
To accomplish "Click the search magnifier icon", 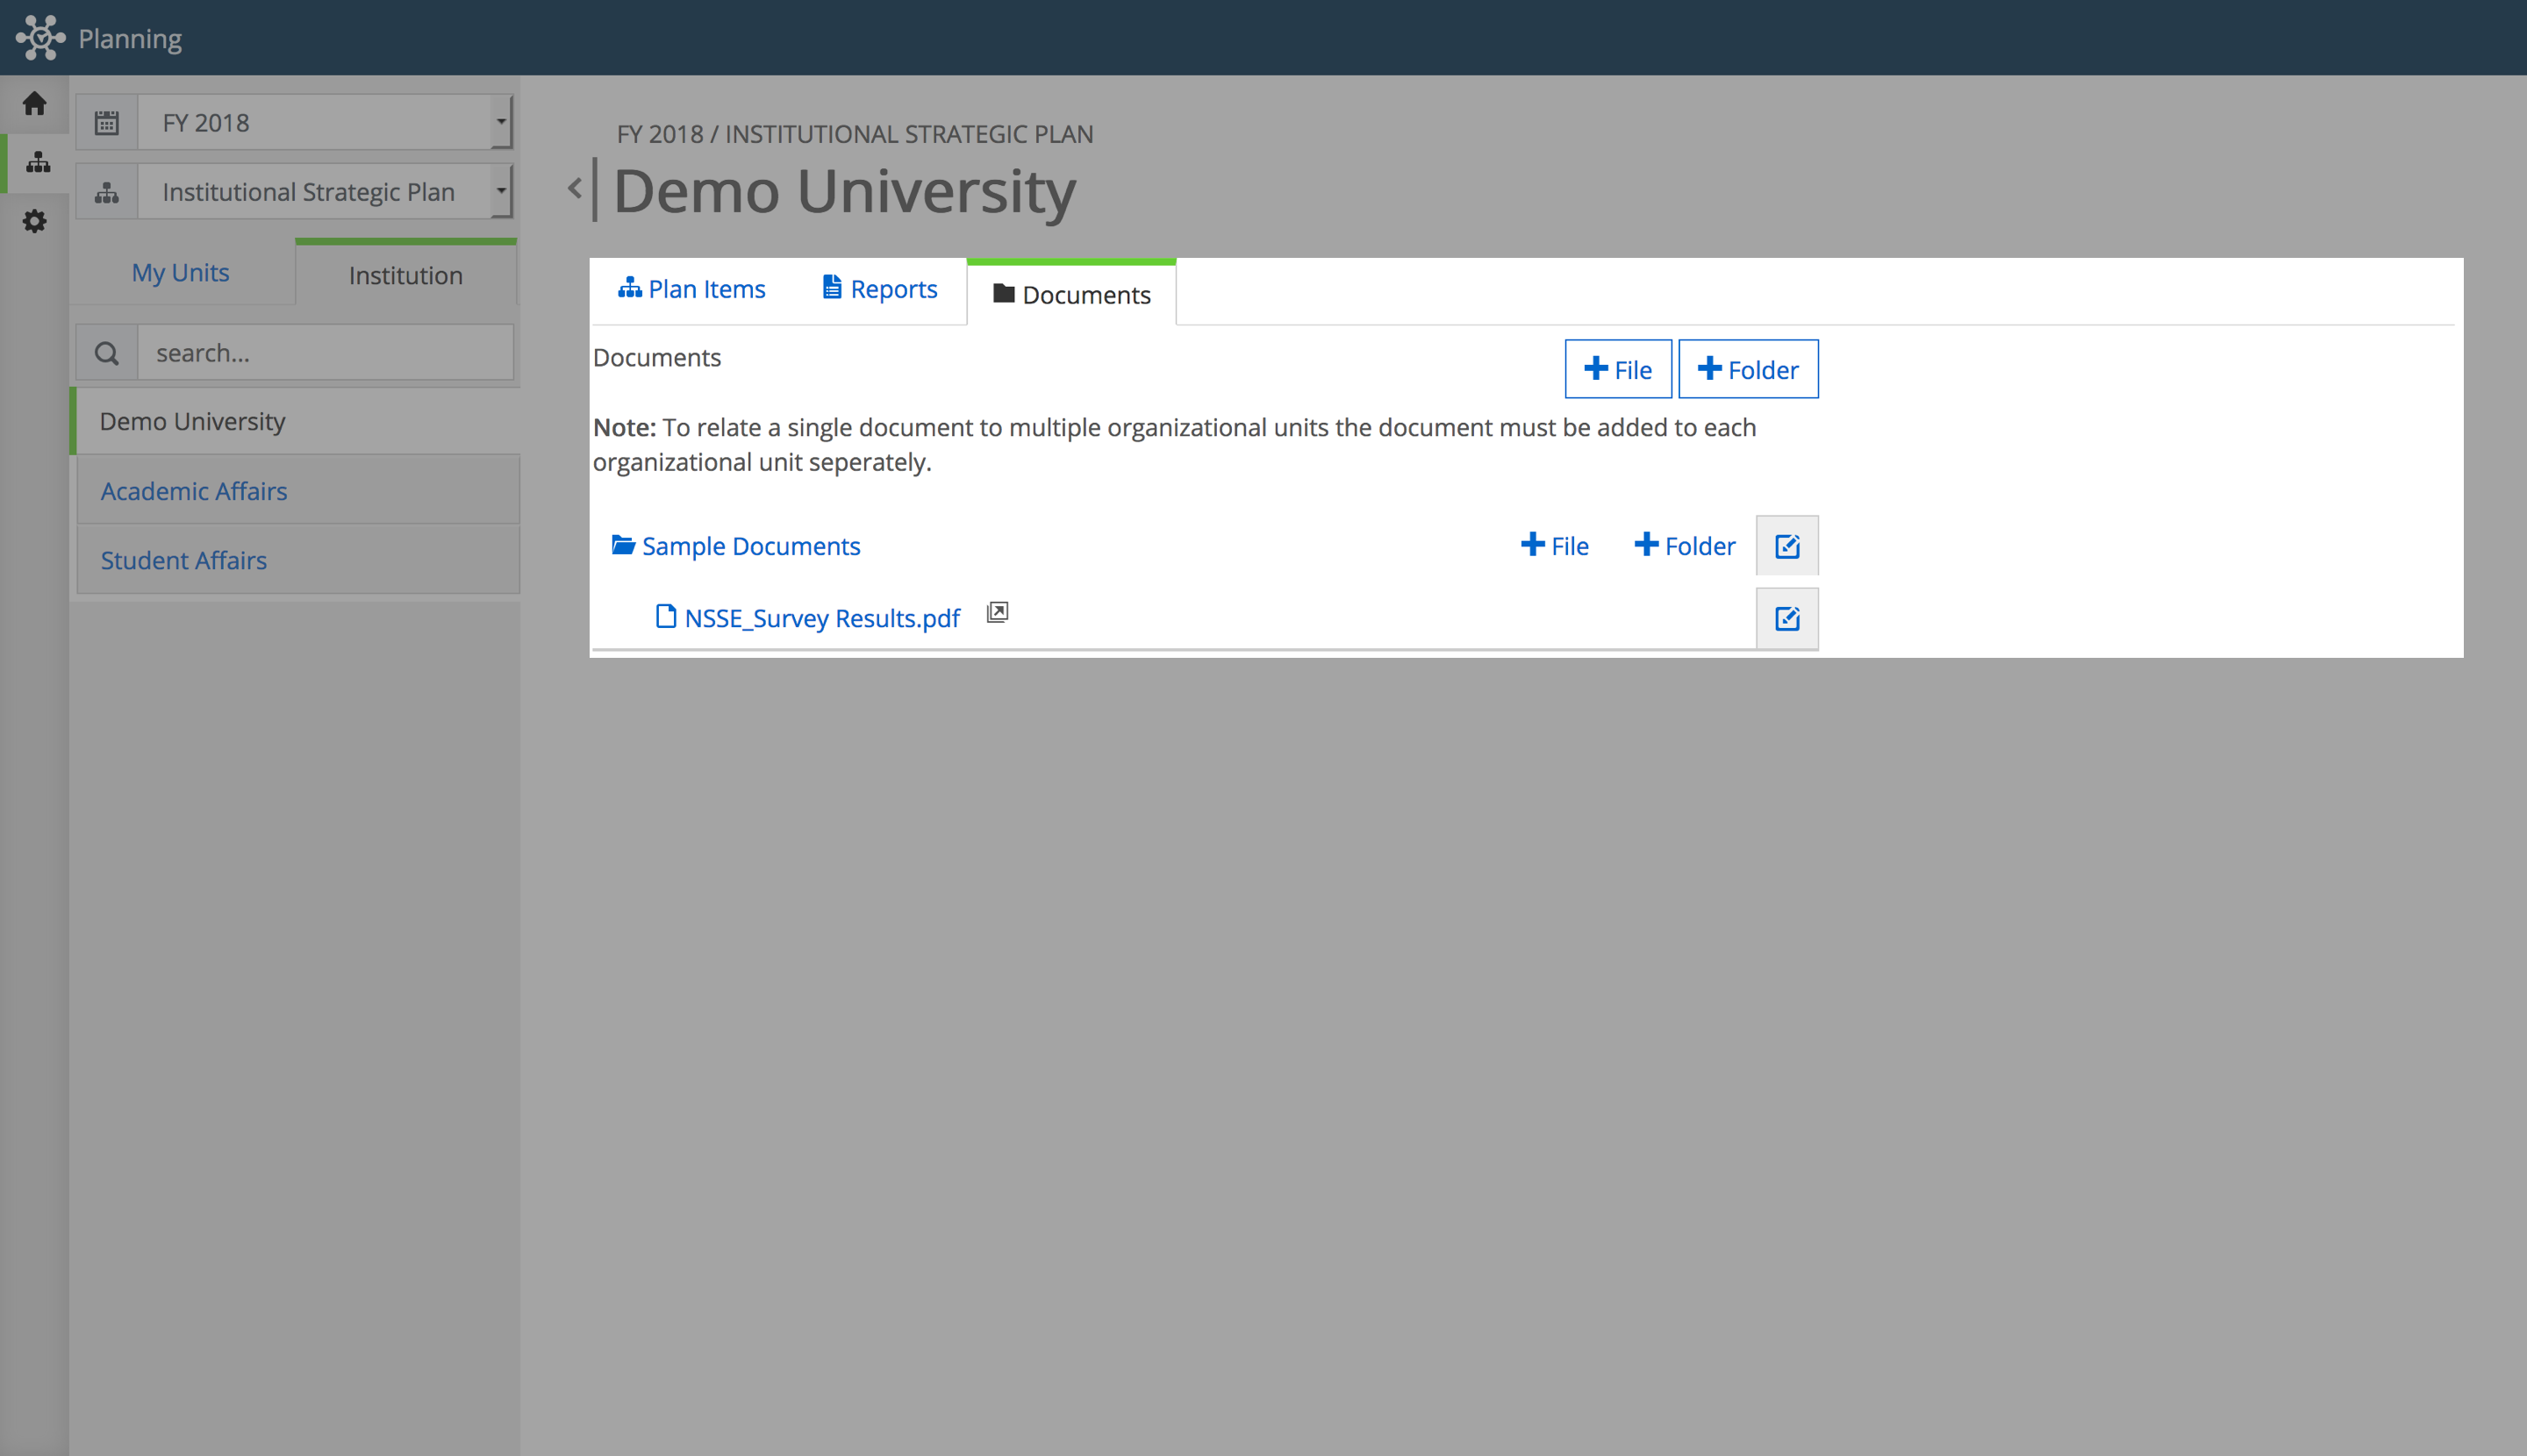I will pyautogui.click(x=107, y=353).
